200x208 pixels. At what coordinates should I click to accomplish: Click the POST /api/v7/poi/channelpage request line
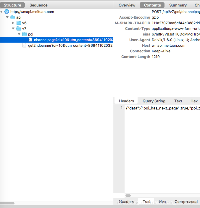tap(176, 12)
